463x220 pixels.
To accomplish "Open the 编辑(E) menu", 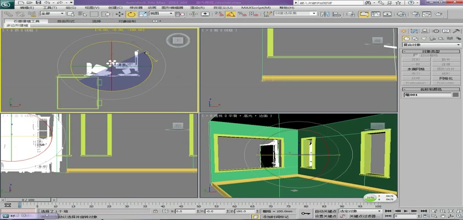I will [27, 8].
